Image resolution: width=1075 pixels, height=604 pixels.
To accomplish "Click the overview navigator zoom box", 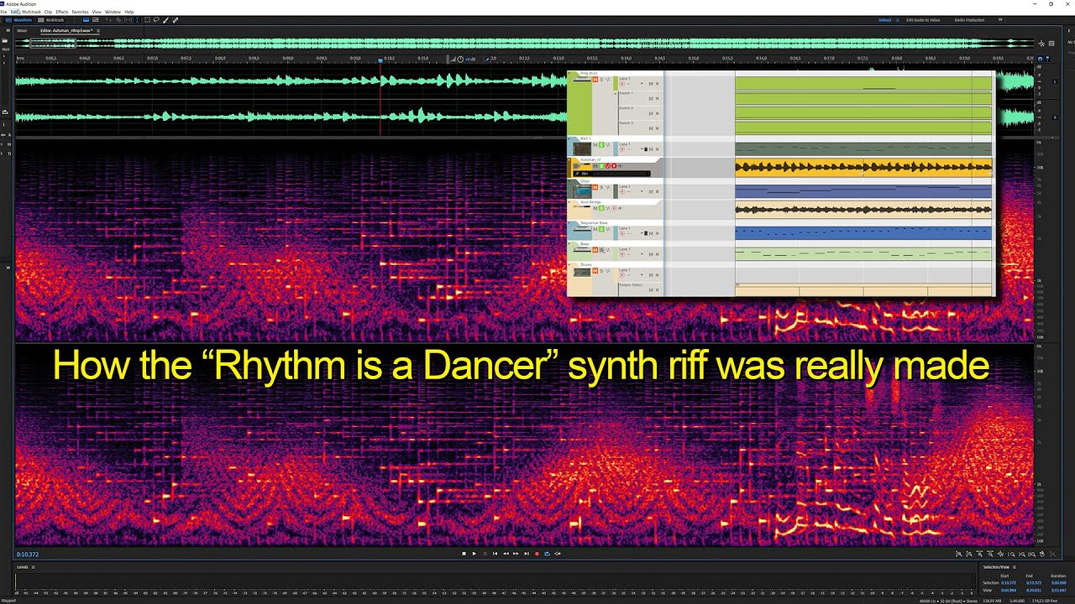I will (x=53, y=43).
